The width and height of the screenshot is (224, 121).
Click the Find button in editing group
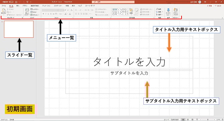pos(158,9)
